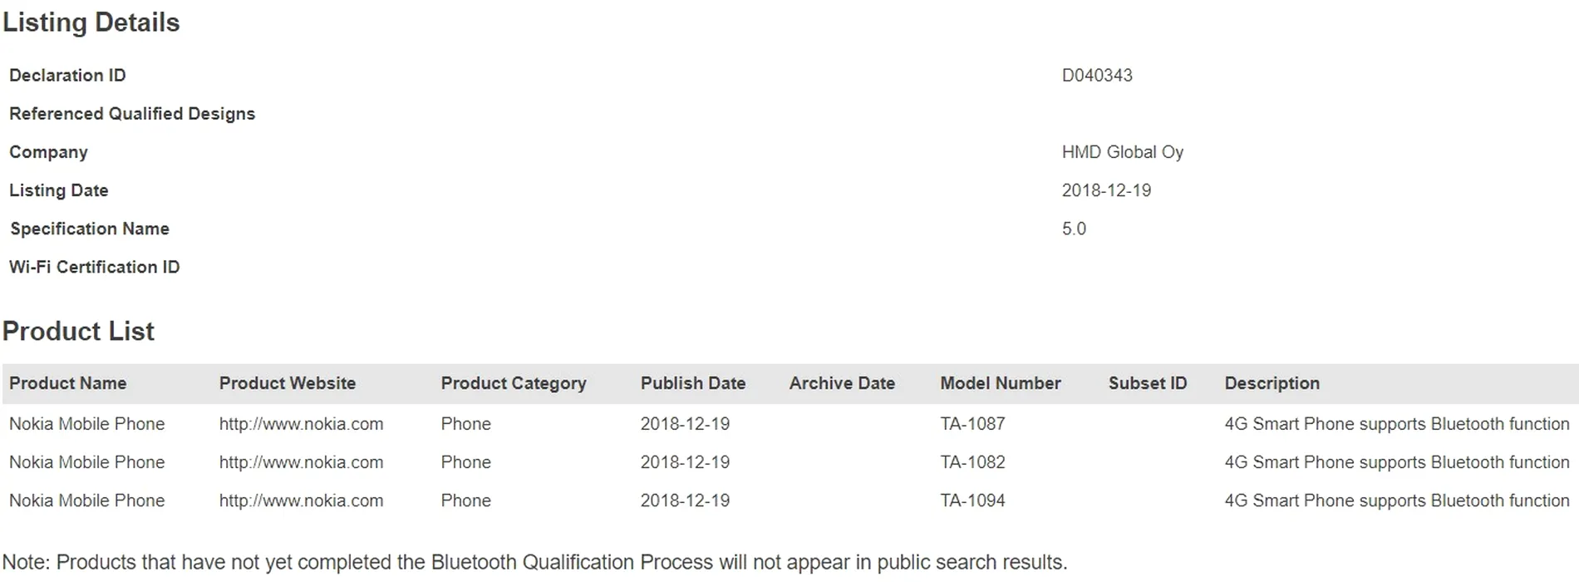The width and height of the screenshot is (1579, 582).
Task: Click the Listing Details heading
Action: (91, 22)
